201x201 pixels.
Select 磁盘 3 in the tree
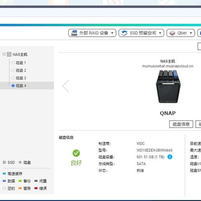pos(21,78)
